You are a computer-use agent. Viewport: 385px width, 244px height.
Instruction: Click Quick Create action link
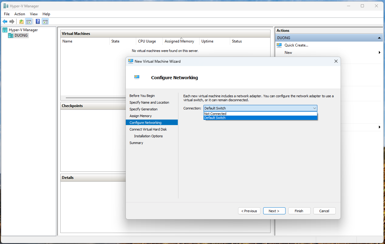(296, 45)
